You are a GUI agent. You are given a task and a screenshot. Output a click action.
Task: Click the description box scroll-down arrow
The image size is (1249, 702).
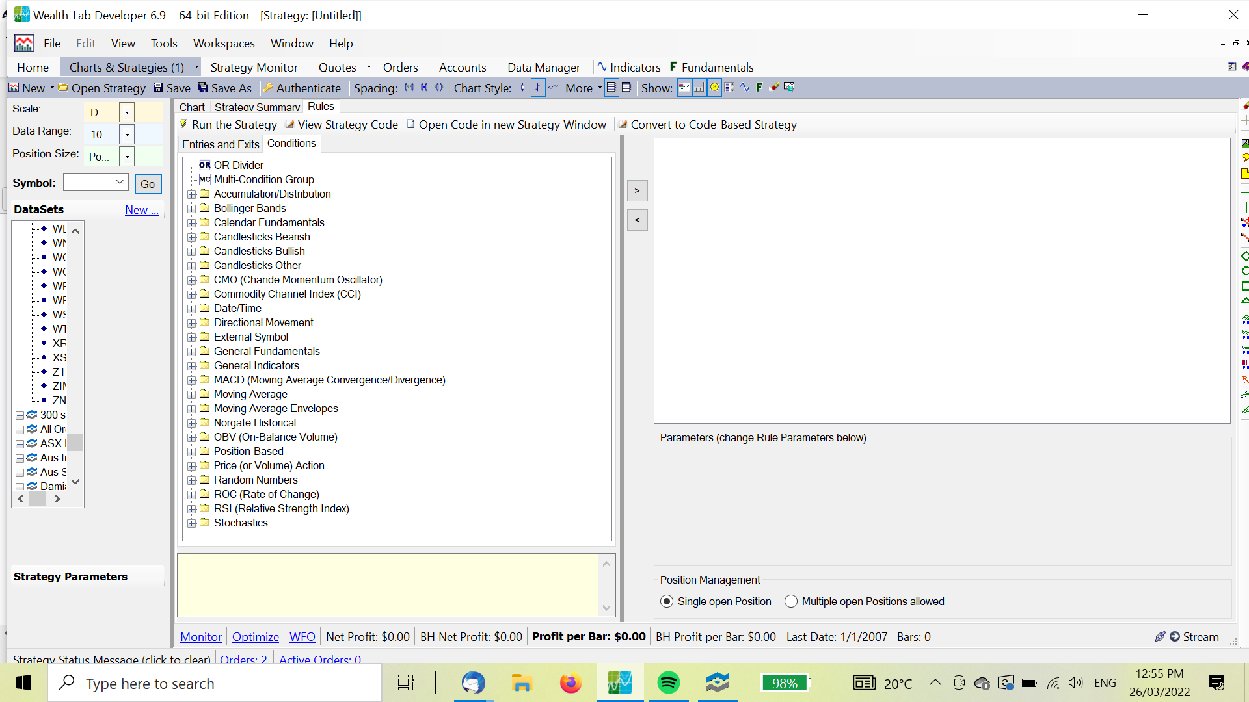coord(606,608)
